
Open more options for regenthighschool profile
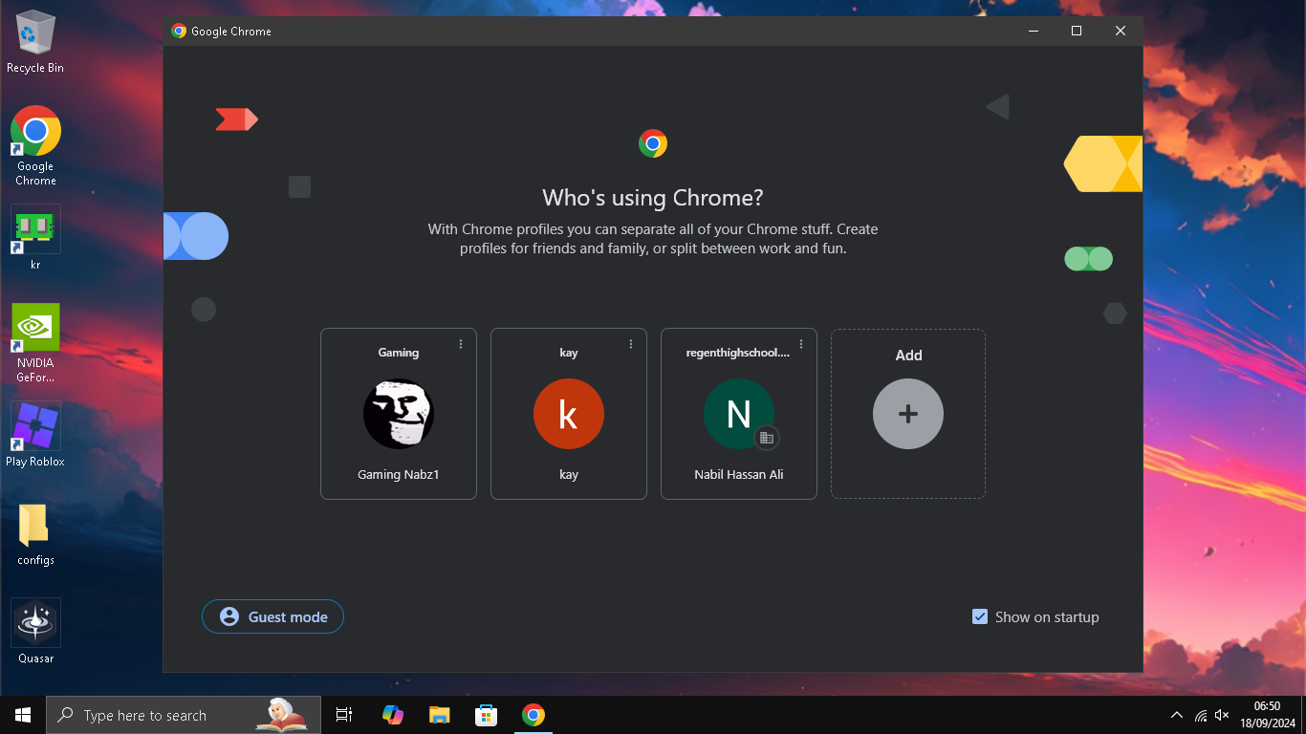coord(801,344)
